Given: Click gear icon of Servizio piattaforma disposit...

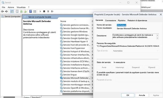Looking at the screenshot, I should tap(61, 91).
